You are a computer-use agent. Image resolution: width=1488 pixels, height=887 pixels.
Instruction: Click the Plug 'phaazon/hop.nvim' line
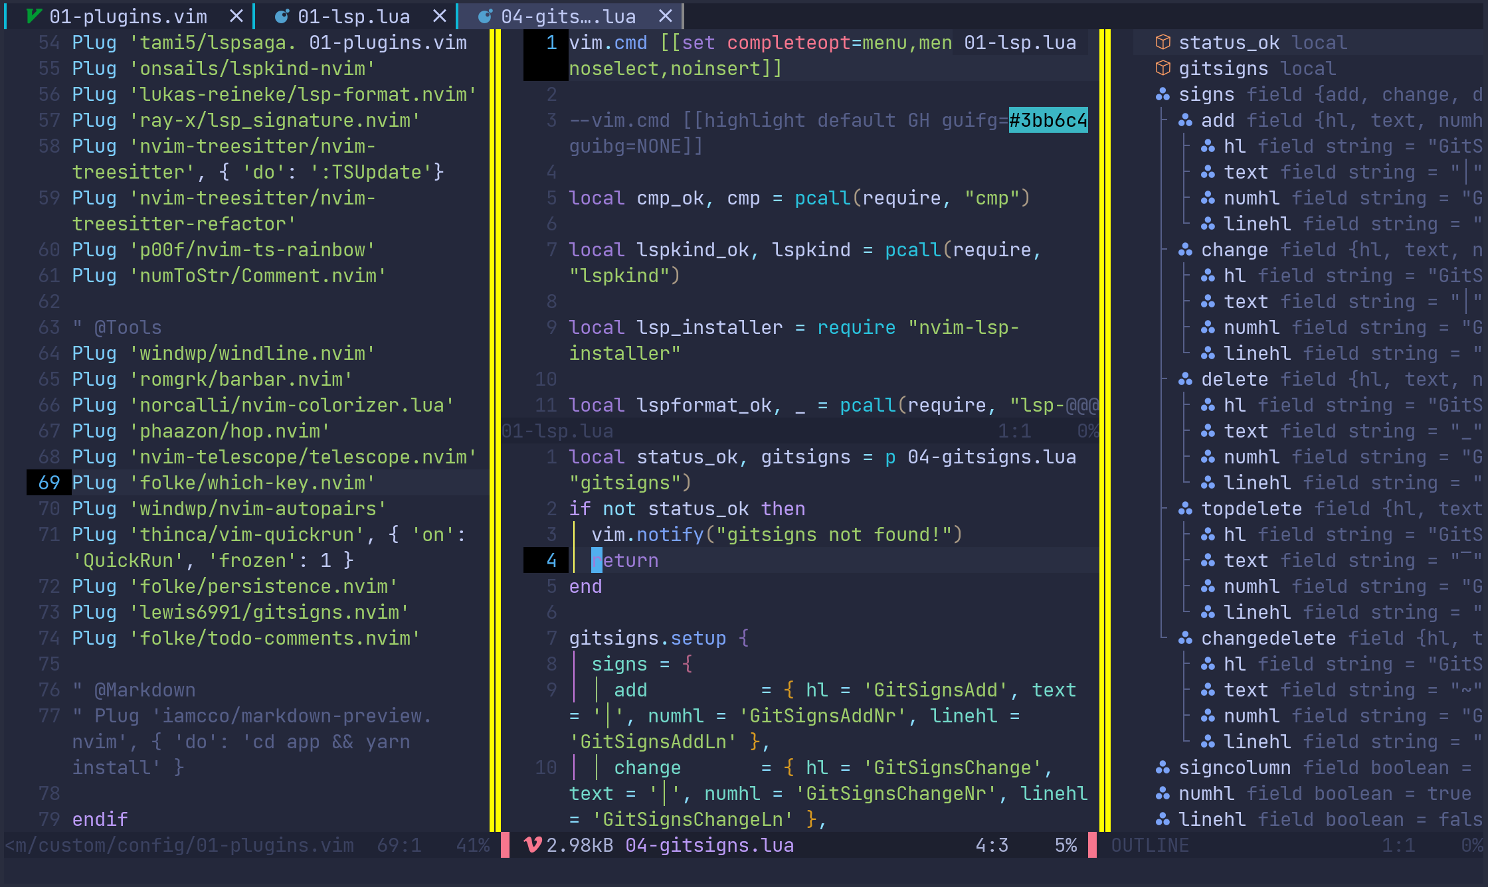point(201,431)
